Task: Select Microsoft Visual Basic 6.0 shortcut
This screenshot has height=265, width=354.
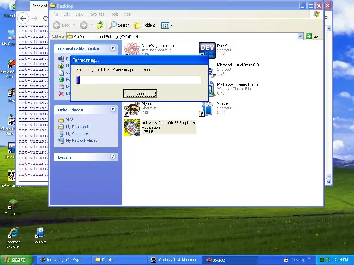Action: point(238,65)
